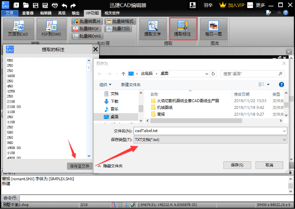Viewport: 295px width, 209px height.
Task: Select 下载 in the navigation tree
Action: (111, 101)
